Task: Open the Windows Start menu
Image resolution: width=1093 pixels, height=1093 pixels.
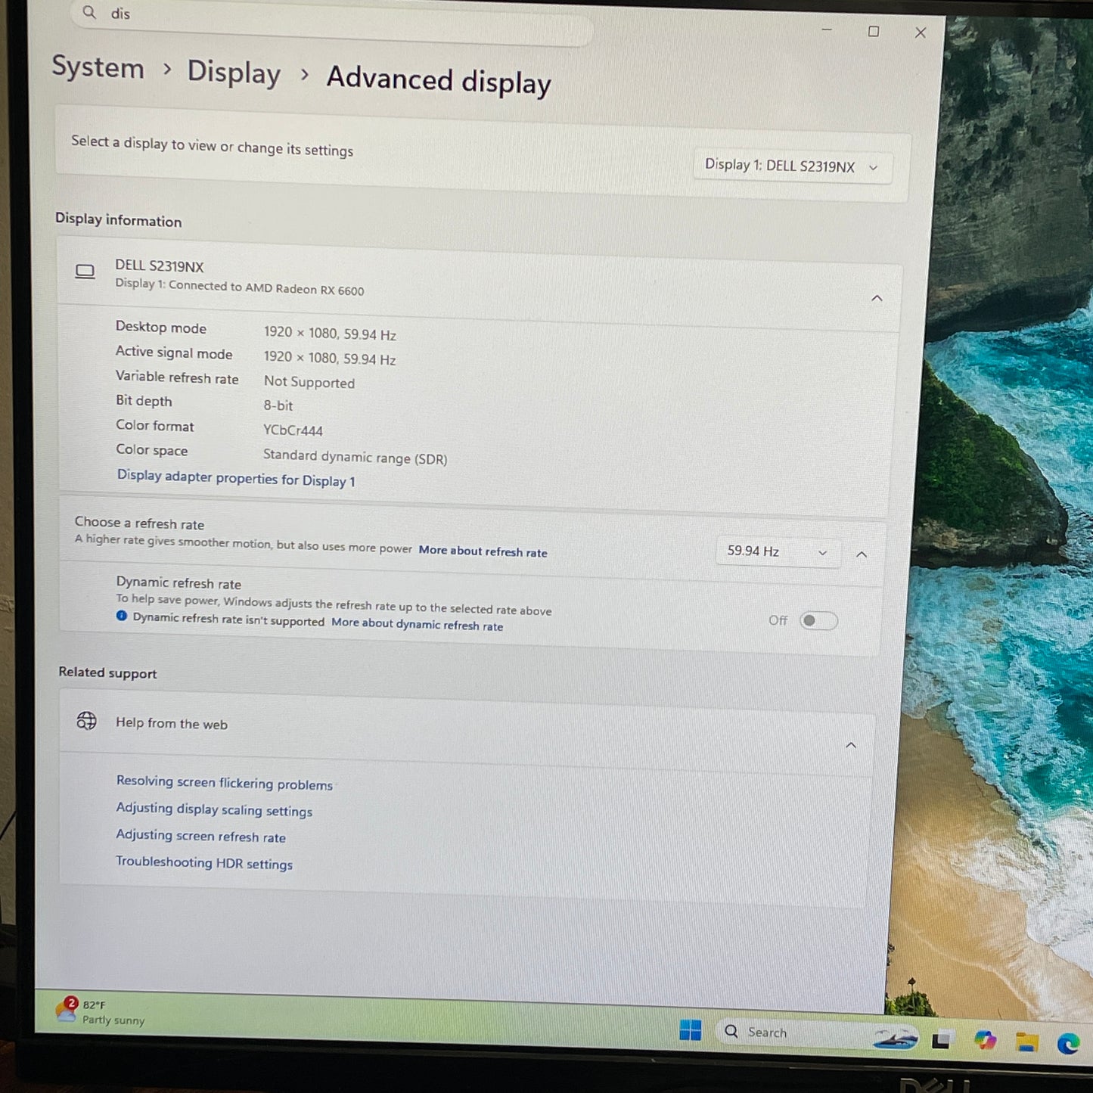Action: [x=690, y=1029]
